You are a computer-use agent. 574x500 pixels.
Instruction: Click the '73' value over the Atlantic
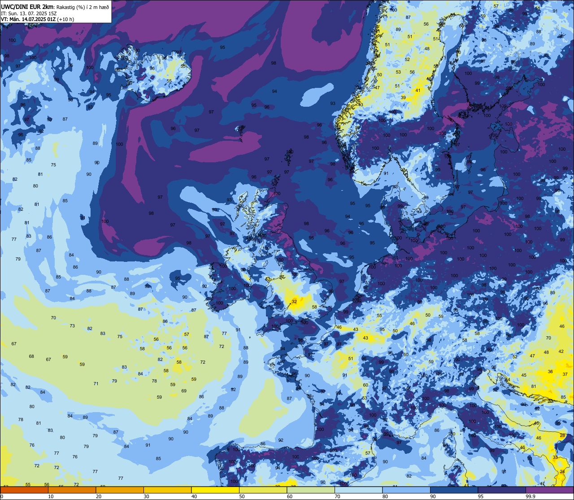pyautogui.click(x=72, y=326)
